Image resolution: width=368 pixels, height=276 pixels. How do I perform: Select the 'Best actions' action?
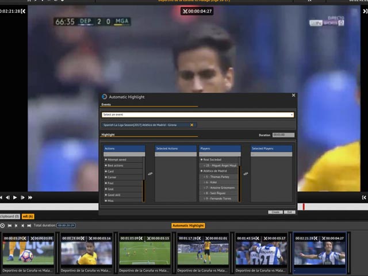tap(123, 166)
